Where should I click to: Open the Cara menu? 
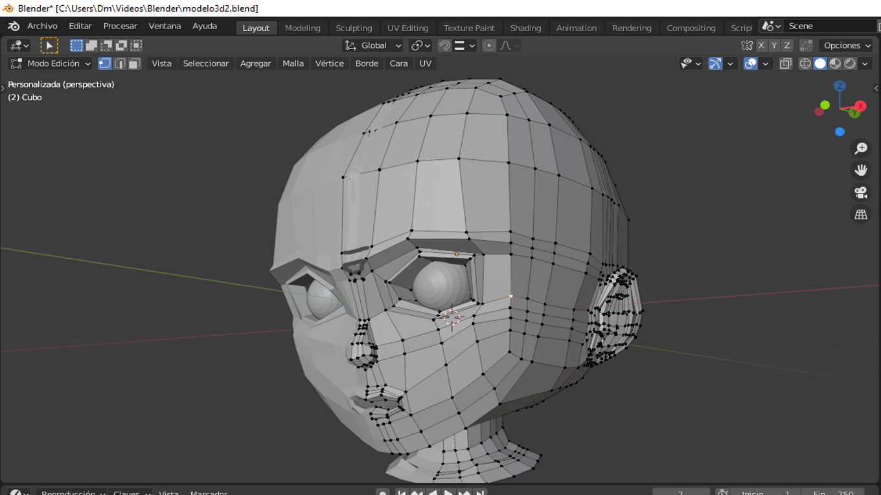[x=398, y=63]
